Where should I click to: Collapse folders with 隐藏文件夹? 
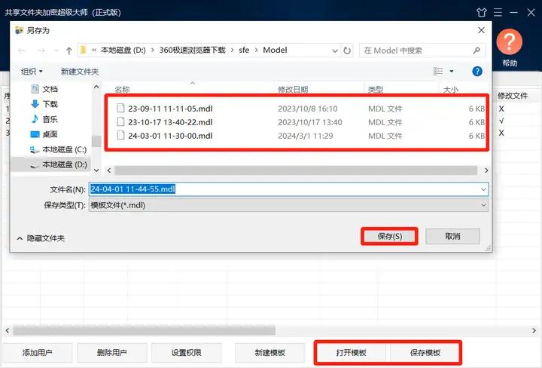click(x=41, y=238)
